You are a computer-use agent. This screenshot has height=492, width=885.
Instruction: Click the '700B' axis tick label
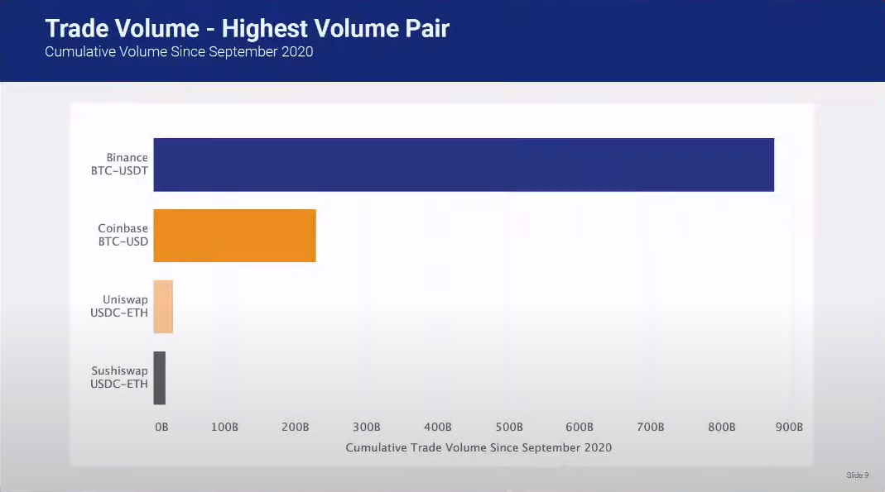pos(651,428)
